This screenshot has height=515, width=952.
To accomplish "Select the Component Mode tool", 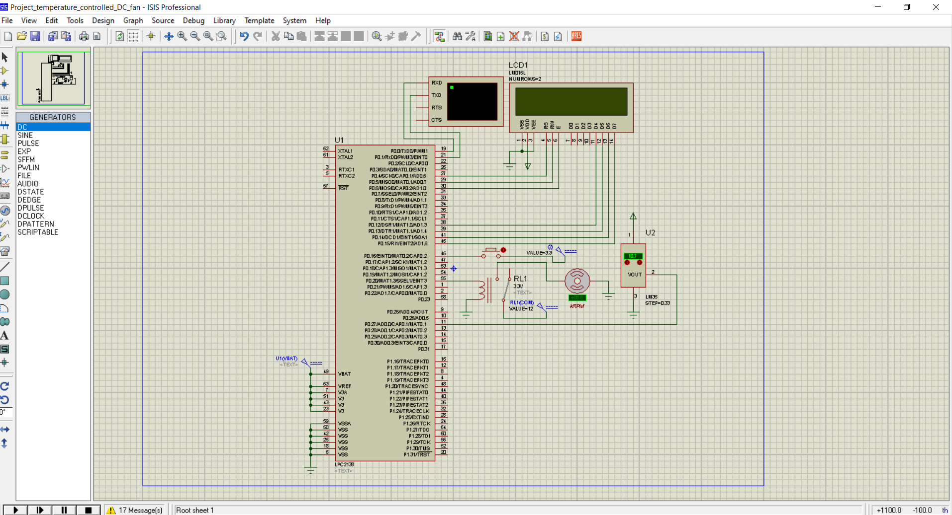I will point(5,71).
